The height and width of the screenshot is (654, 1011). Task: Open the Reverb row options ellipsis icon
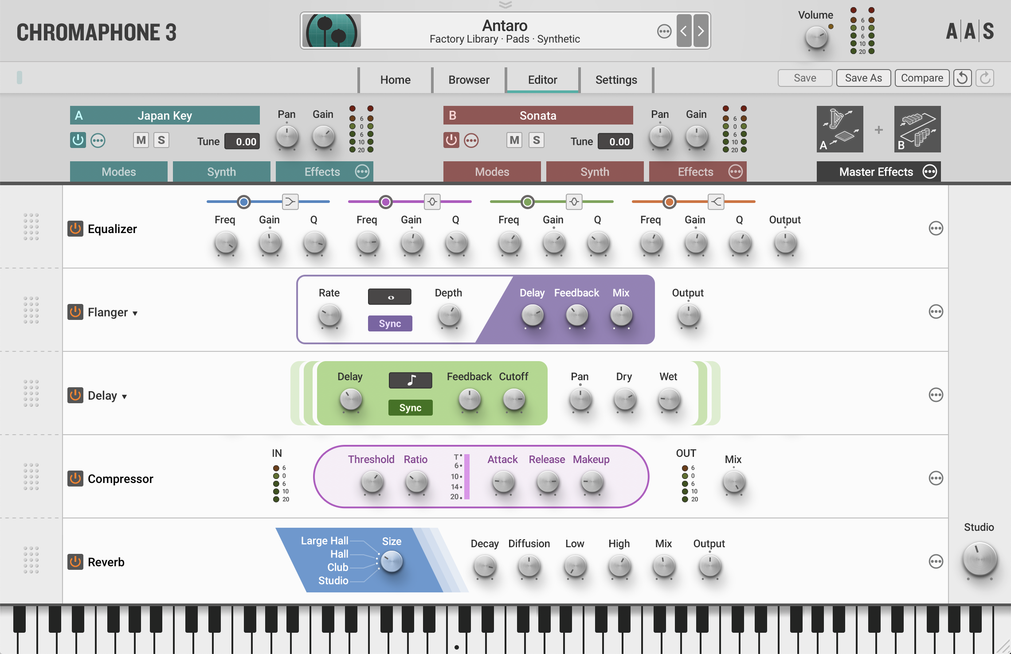936,561
